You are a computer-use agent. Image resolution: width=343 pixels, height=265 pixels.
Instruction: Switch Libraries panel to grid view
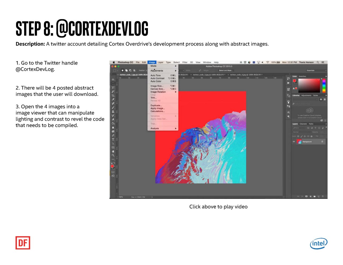coord(321,99)
